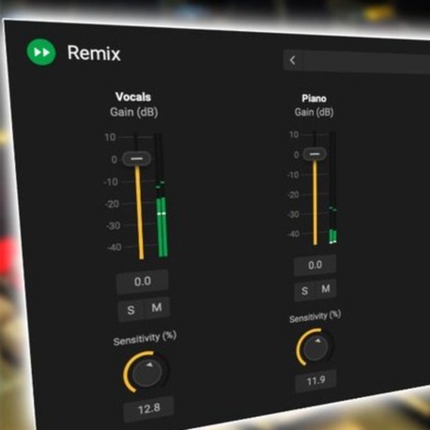Solo the Vocals channel

click(x=131, y=310)
